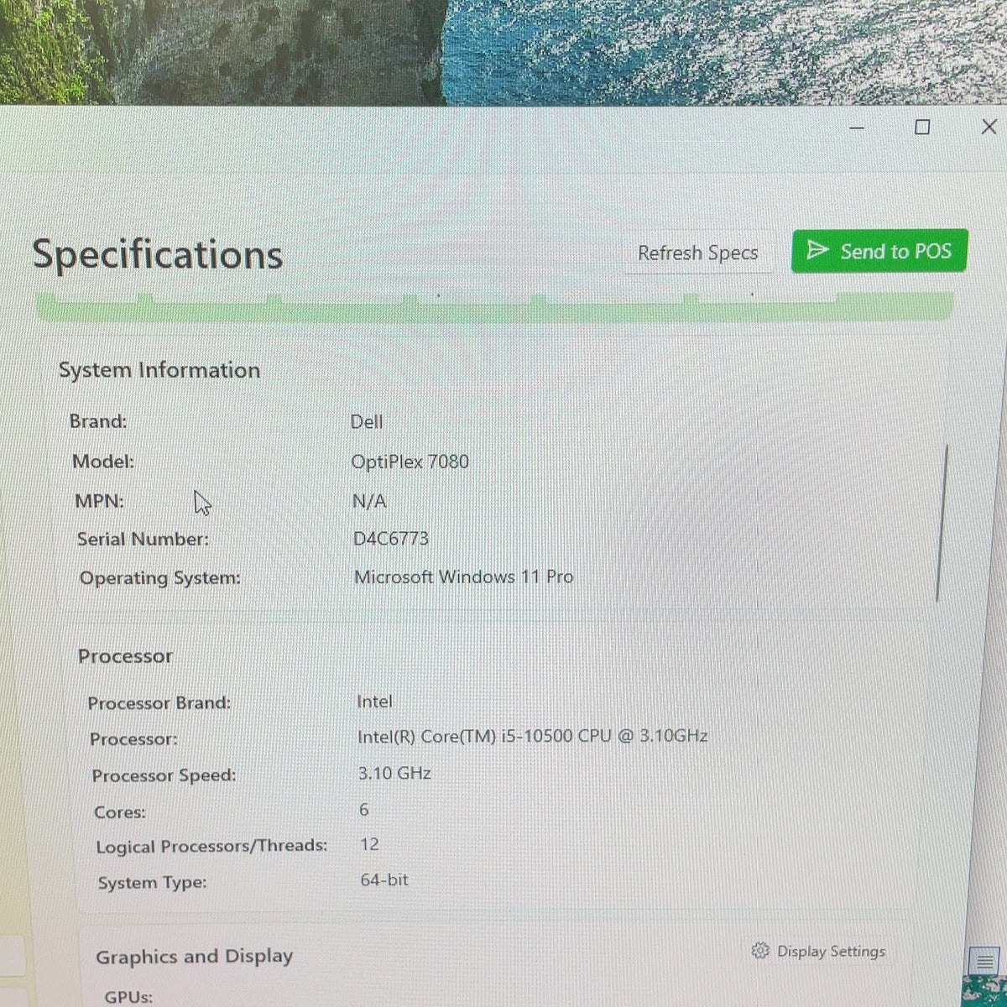This screenshot has height=1007, width=1007.
Task: Click the model value OptiPlex 7080
Action: (x=410, y=462)
